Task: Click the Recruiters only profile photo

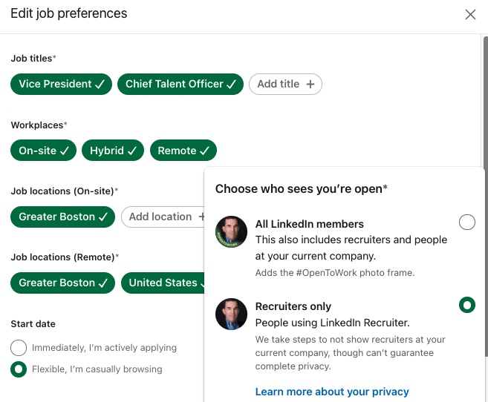Action: [231, 314]
